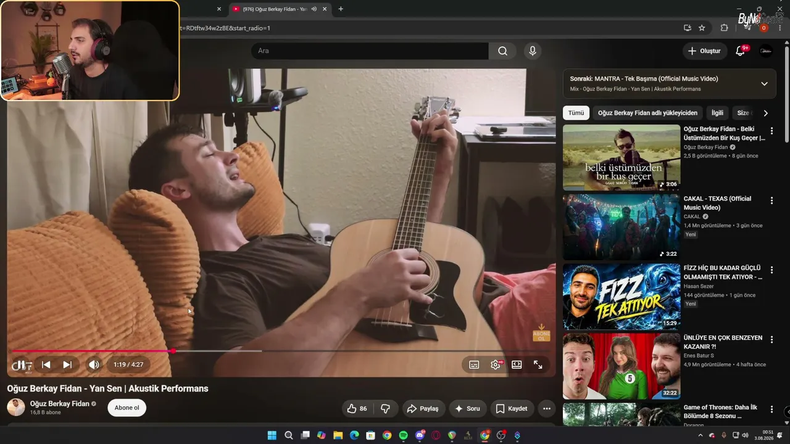Open options for ÜNLÜYE EN ÇOK BENZEYEN video
This screenshot has height=444, width=790.
[771, 340]
